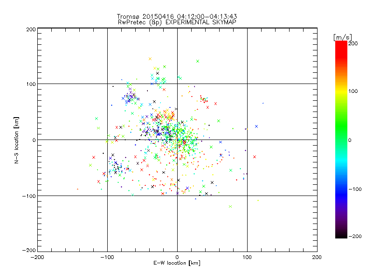The height and width of the screenshot is (280, 373).
Task: Click the colorbar label '100'
Action: [x=353, y=91]
